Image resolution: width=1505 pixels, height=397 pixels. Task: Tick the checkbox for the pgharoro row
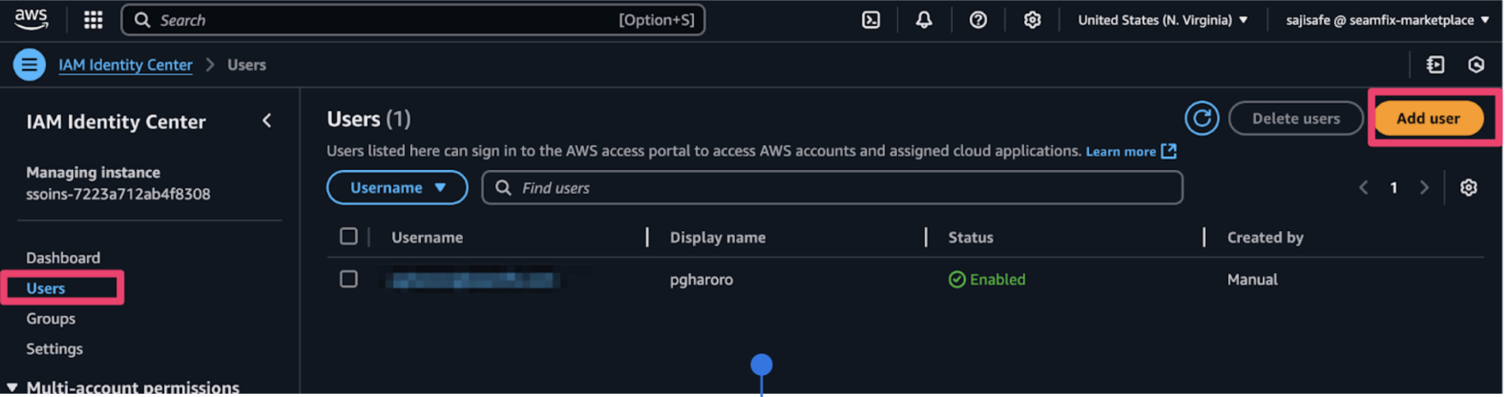point(348,279)
